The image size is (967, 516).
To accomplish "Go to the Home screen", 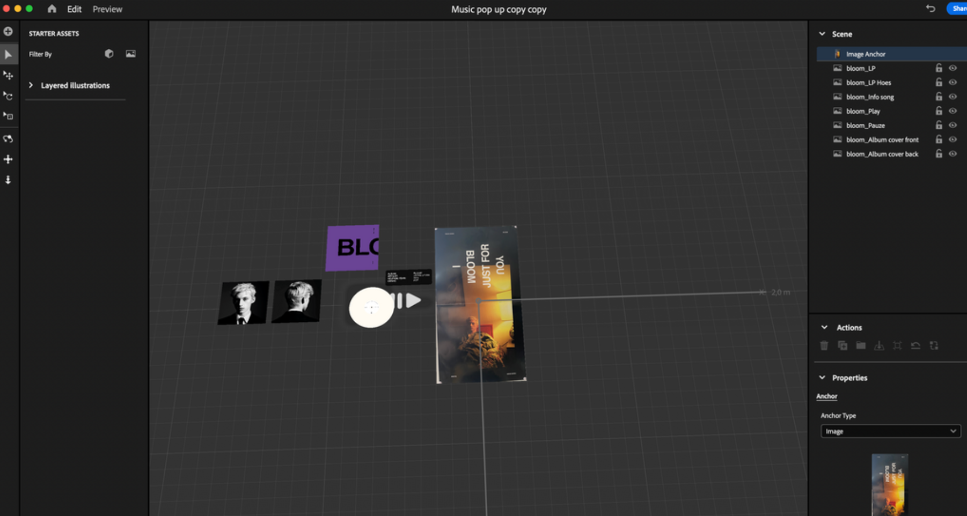I will pos(52,9).
